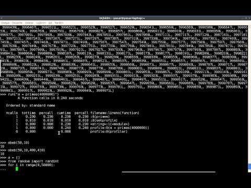Open the Düzenle menu
The height and width of the screenshot is (188, 251).
(x=17, y=23)
